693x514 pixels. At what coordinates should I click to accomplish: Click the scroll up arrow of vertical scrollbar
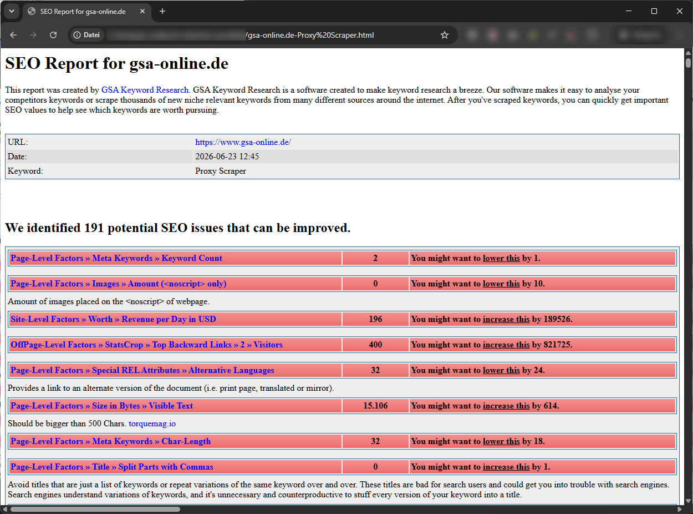pyautogui.click(x=688, y=52)
